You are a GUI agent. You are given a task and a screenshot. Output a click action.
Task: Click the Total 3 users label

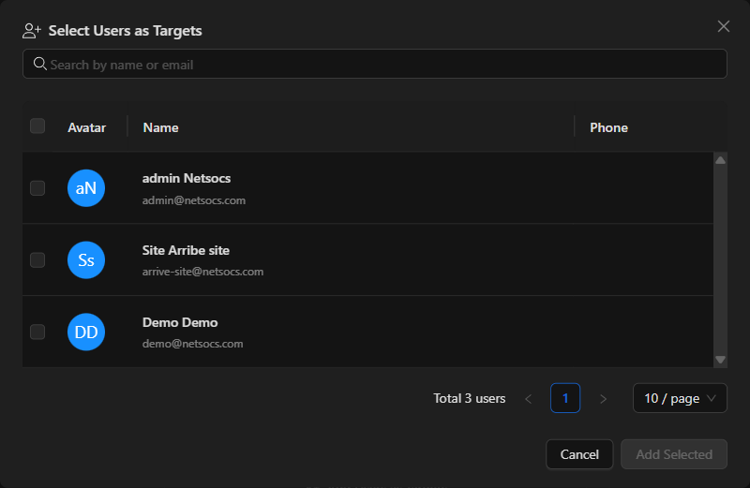470,399
